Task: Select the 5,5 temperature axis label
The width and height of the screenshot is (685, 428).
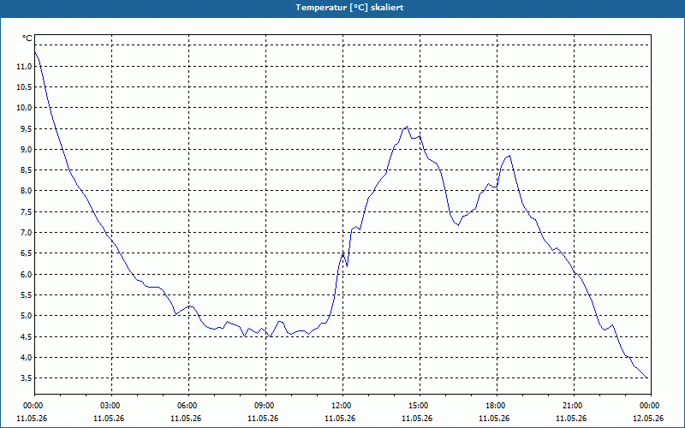Action: (26, 294)
